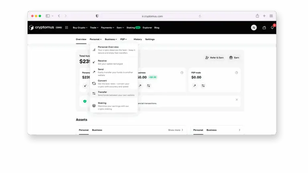Expand the Buy Crypto dropdown
The height and width of the screenshot is (173, 308).
coord(80,28)
